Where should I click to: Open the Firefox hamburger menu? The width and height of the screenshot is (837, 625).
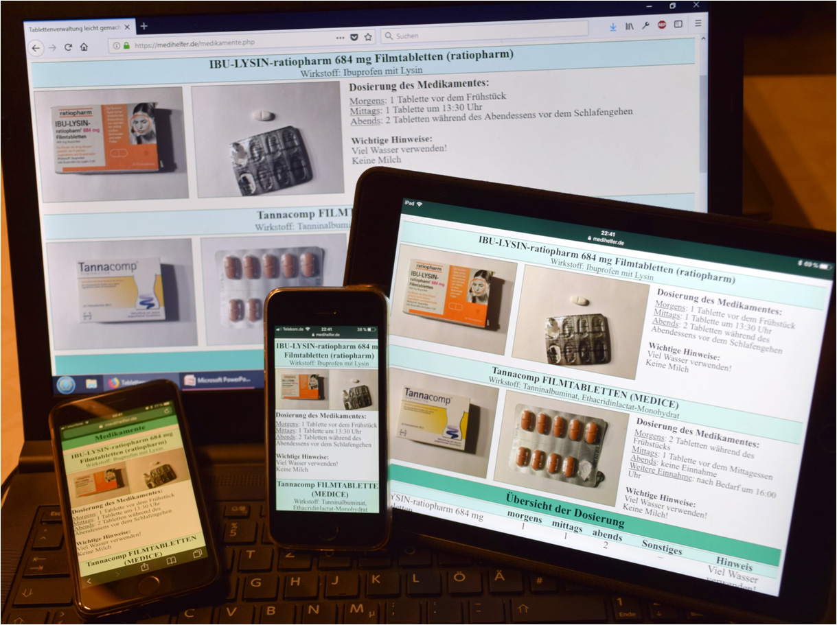click(698, 23)
